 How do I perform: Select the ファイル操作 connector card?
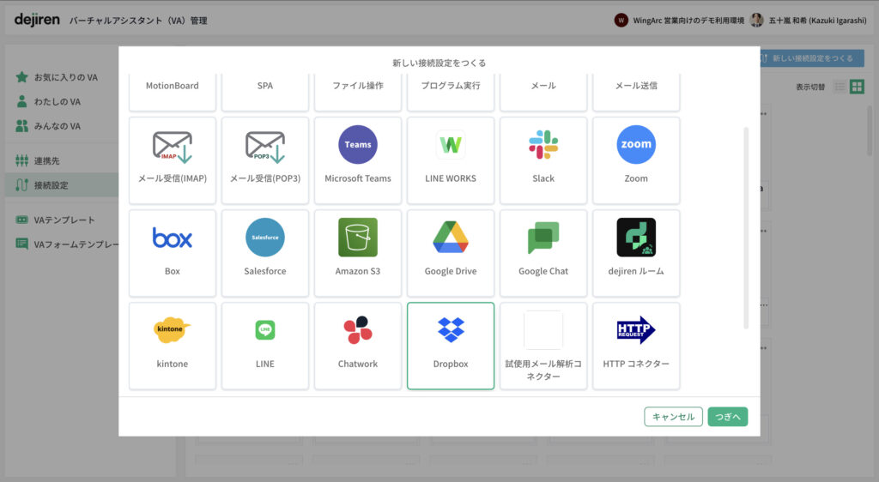[x=358, y=92]
